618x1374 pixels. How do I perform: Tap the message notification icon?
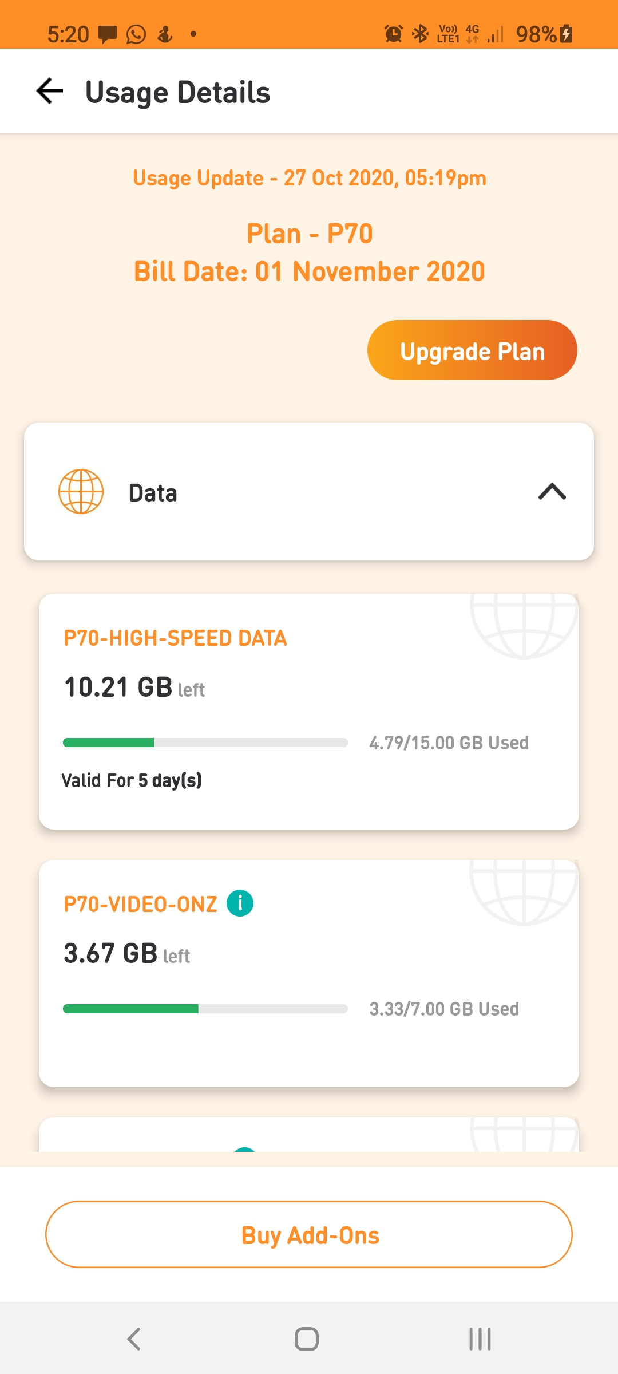107,34
